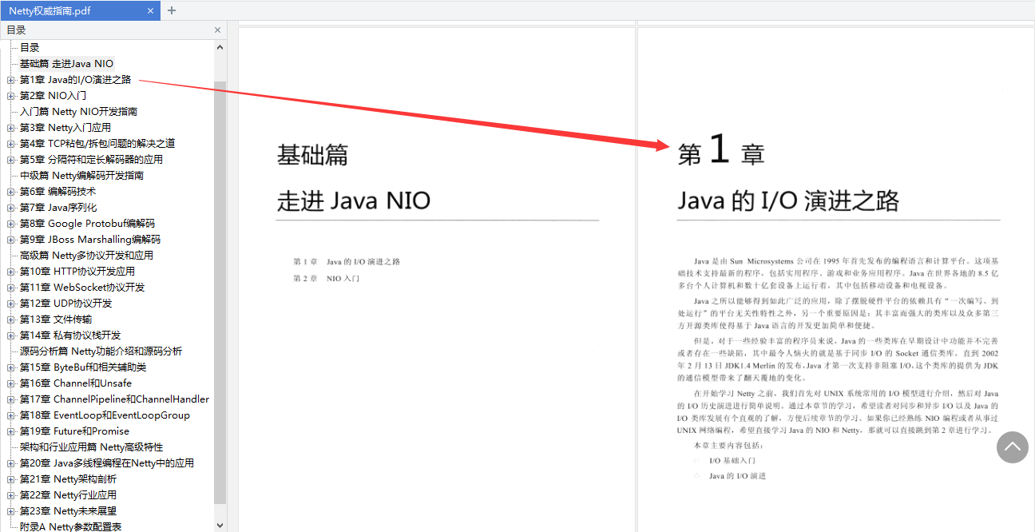The width and height of the screenshot is (1035, 532).
Task: Expand 第22章 Netty行业应用 node
Action: point(10,495)
